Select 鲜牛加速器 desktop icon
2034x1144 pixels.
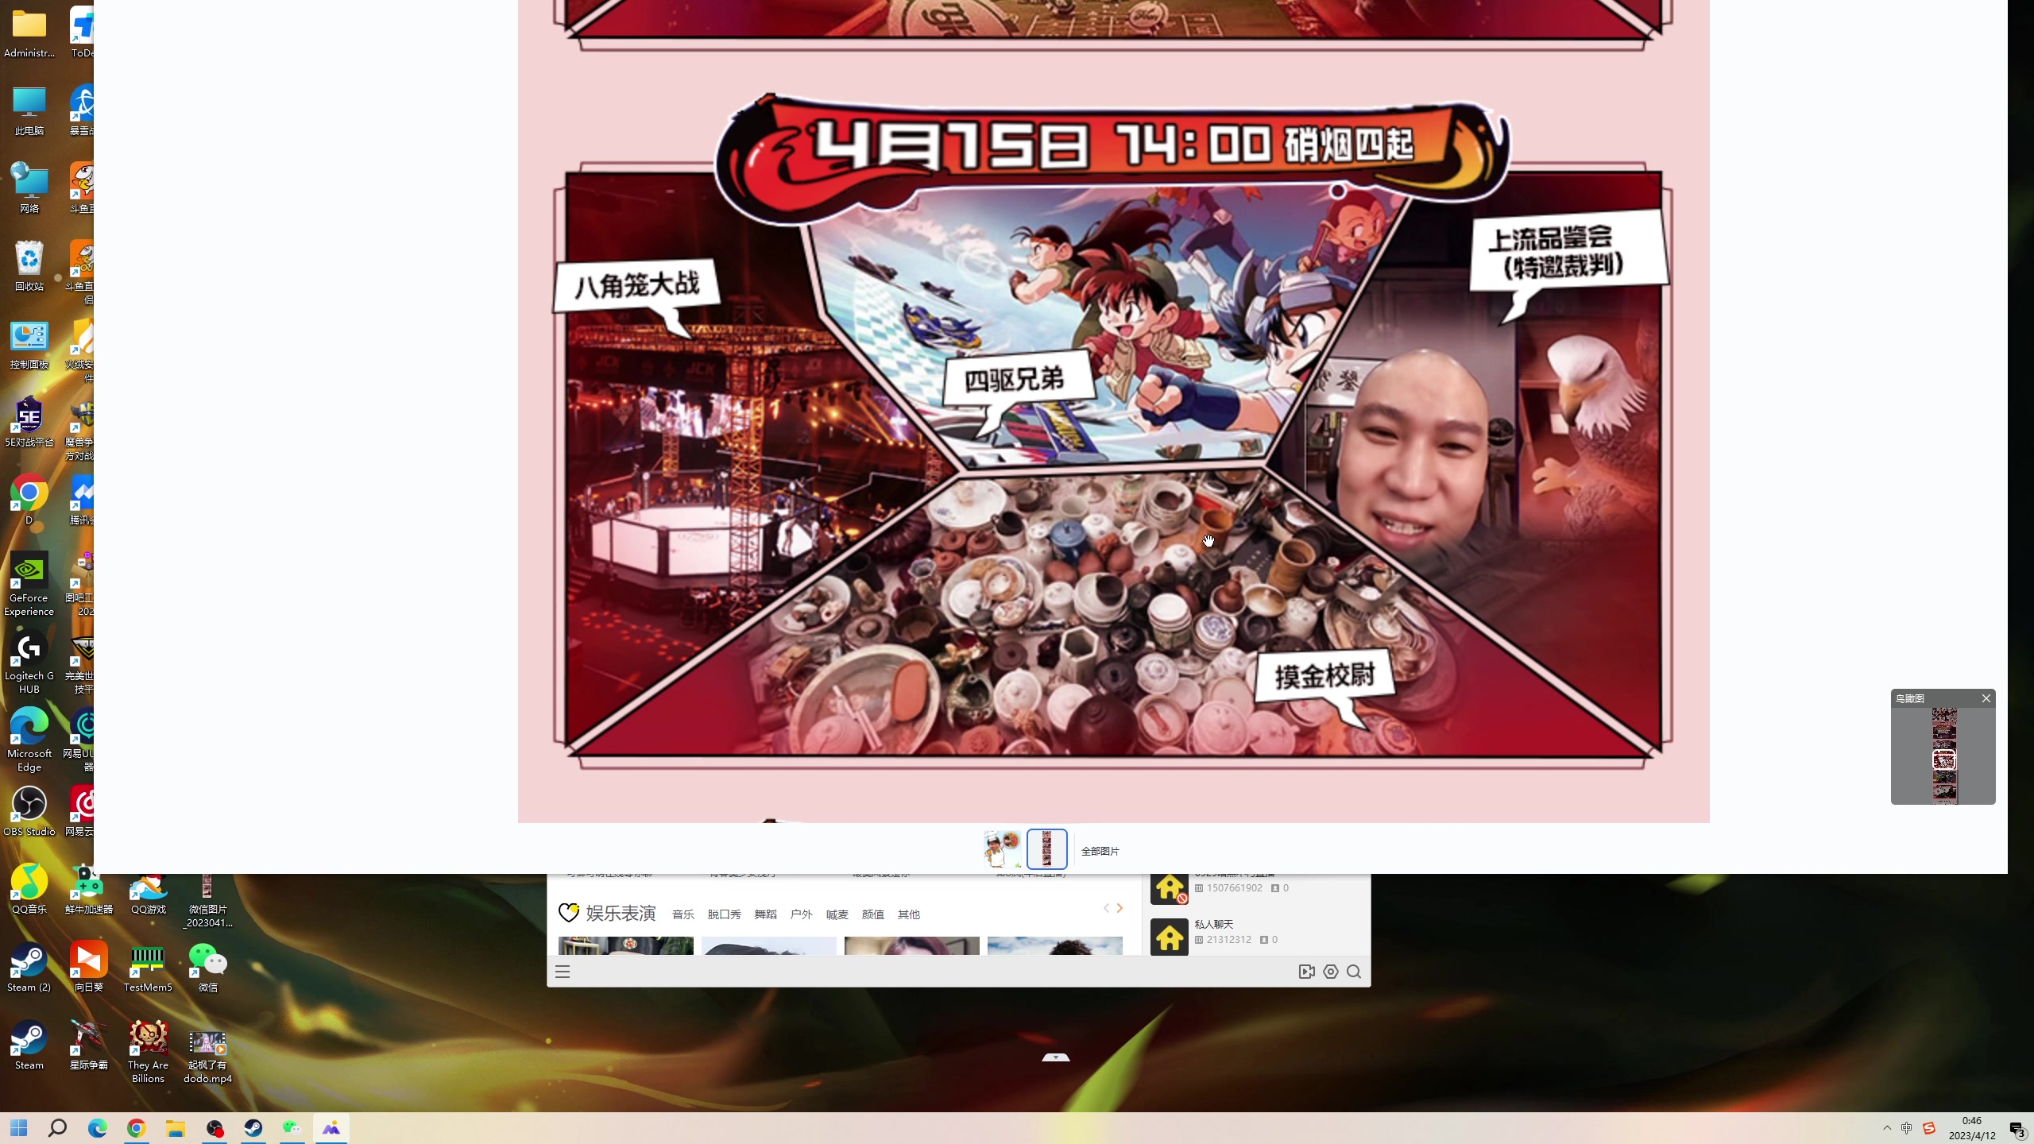(x=89, y=890)
